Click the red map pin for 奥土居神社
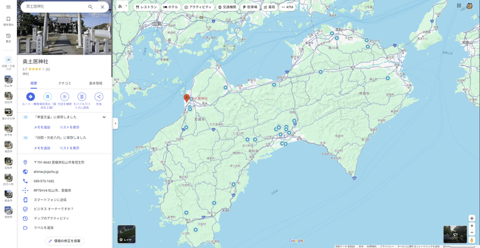 [x=186, y=98]
